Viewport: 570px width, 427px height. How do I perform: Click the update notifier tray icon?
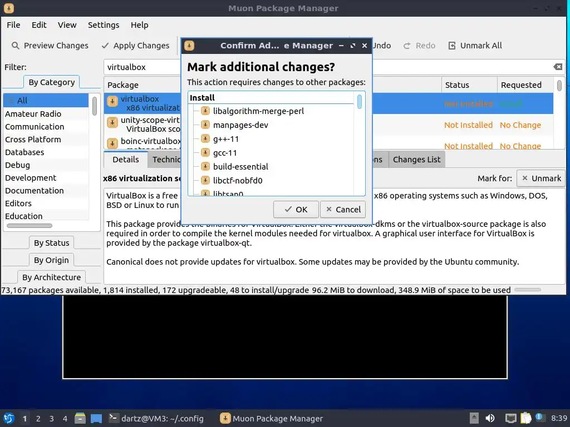coord(539,417)
